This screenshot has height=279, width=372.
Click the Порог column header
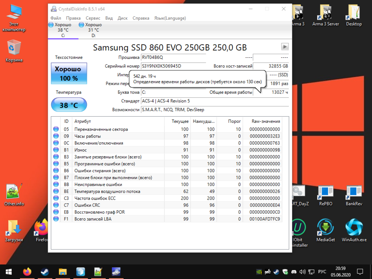(229, 121)
